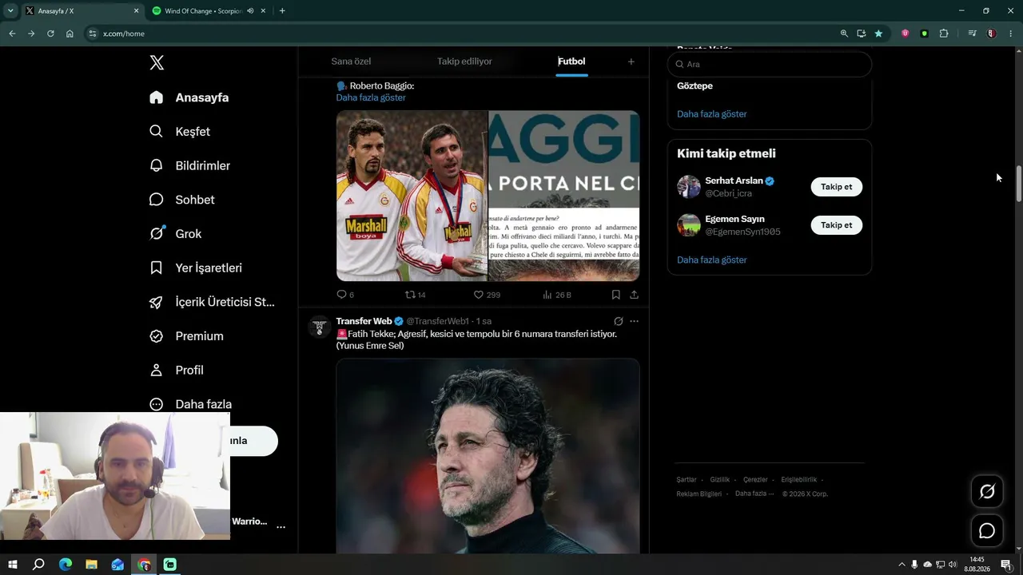Open the zoom magnifier in address bar
Viewport: 1023px width, 575px height.
pyautogui.click(x=844, y=34)
